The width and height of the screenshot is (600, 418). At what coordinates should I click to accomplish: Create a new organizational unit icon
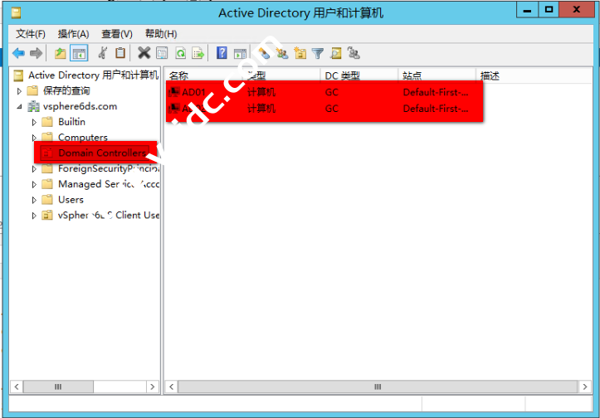(x=300, y=53)
